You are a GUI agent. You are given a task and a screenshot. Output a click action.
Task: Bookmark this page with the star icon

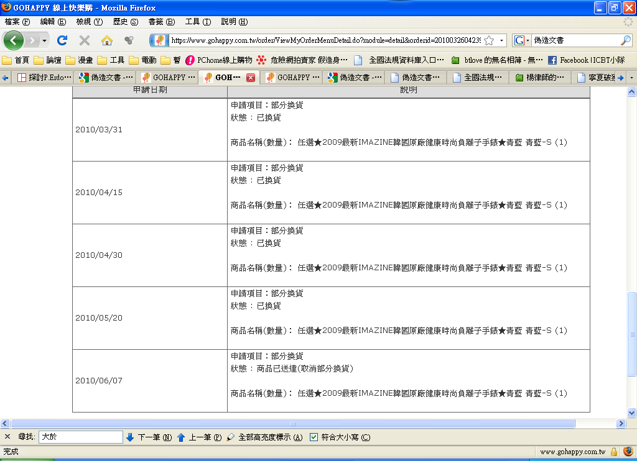(x=489, y=40)
